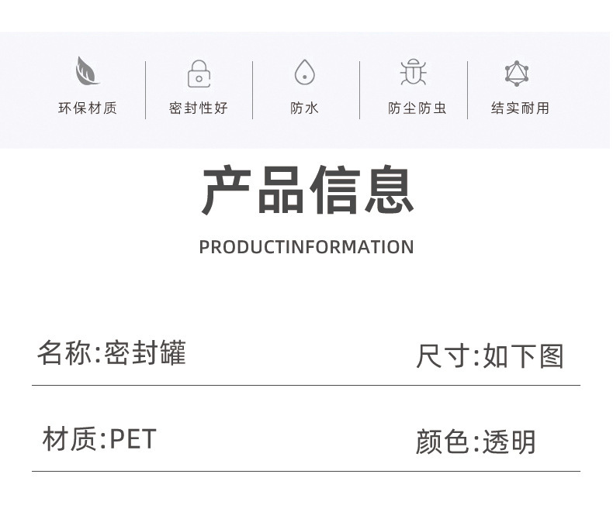Click the 颜色:透明 field
613x505 pixels.
tap(476, 442)
